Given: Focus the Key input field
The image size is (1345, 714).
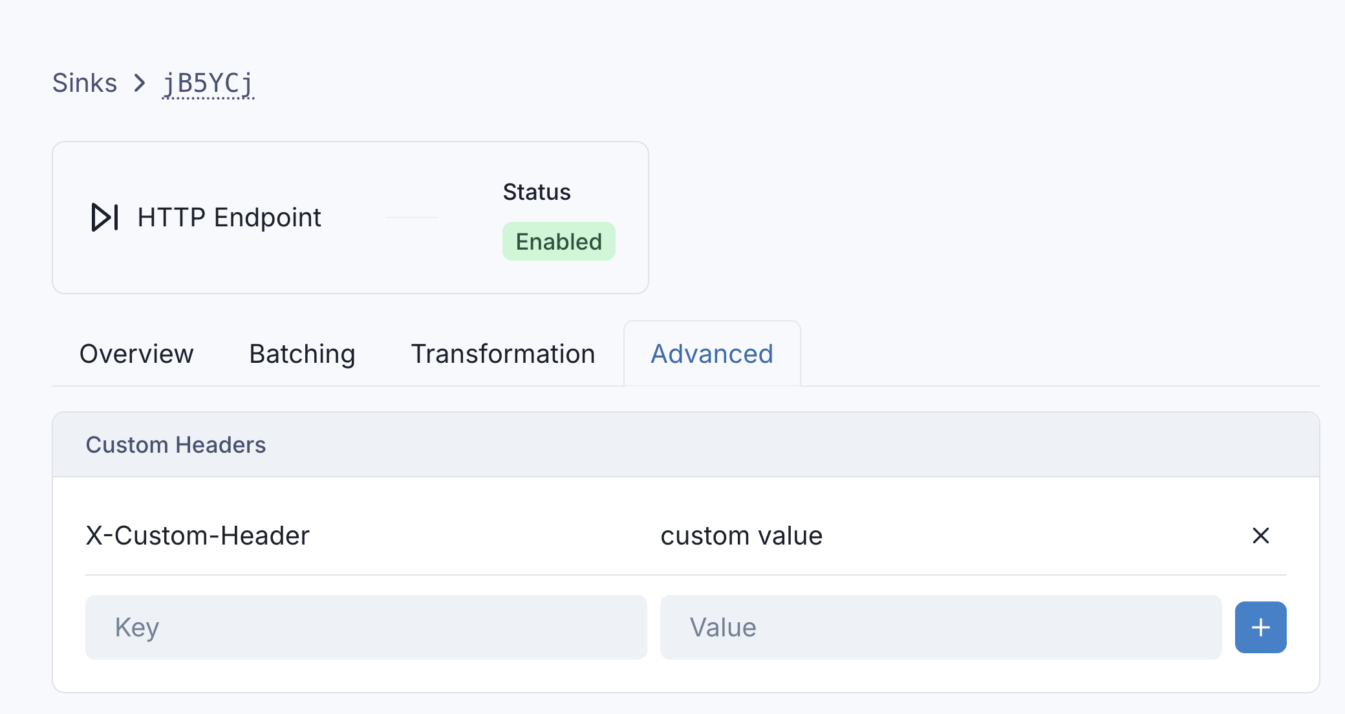Looking at the screenshot, I should click(366, 627).
